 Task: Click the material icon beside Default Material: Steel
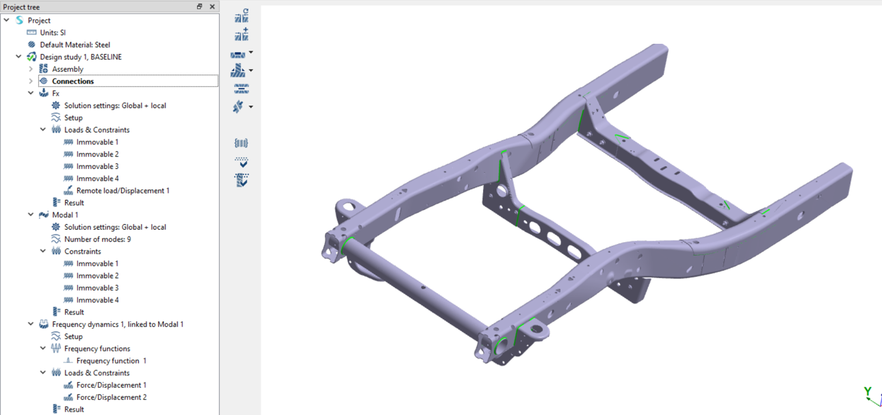(31, 44)
